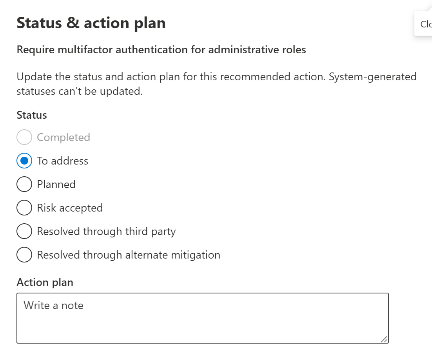Select the Planned radio button circle
Viewport: 432px width, 362px height.
click(x=24, y=185)
